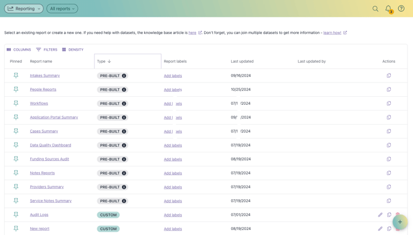
Task: Sort by Report name column
Action: click(x=41, y=62)
